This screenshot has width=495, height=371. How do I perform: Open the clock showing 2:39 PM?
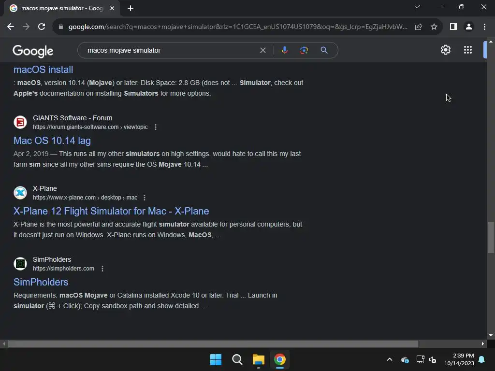pos(459,359)
